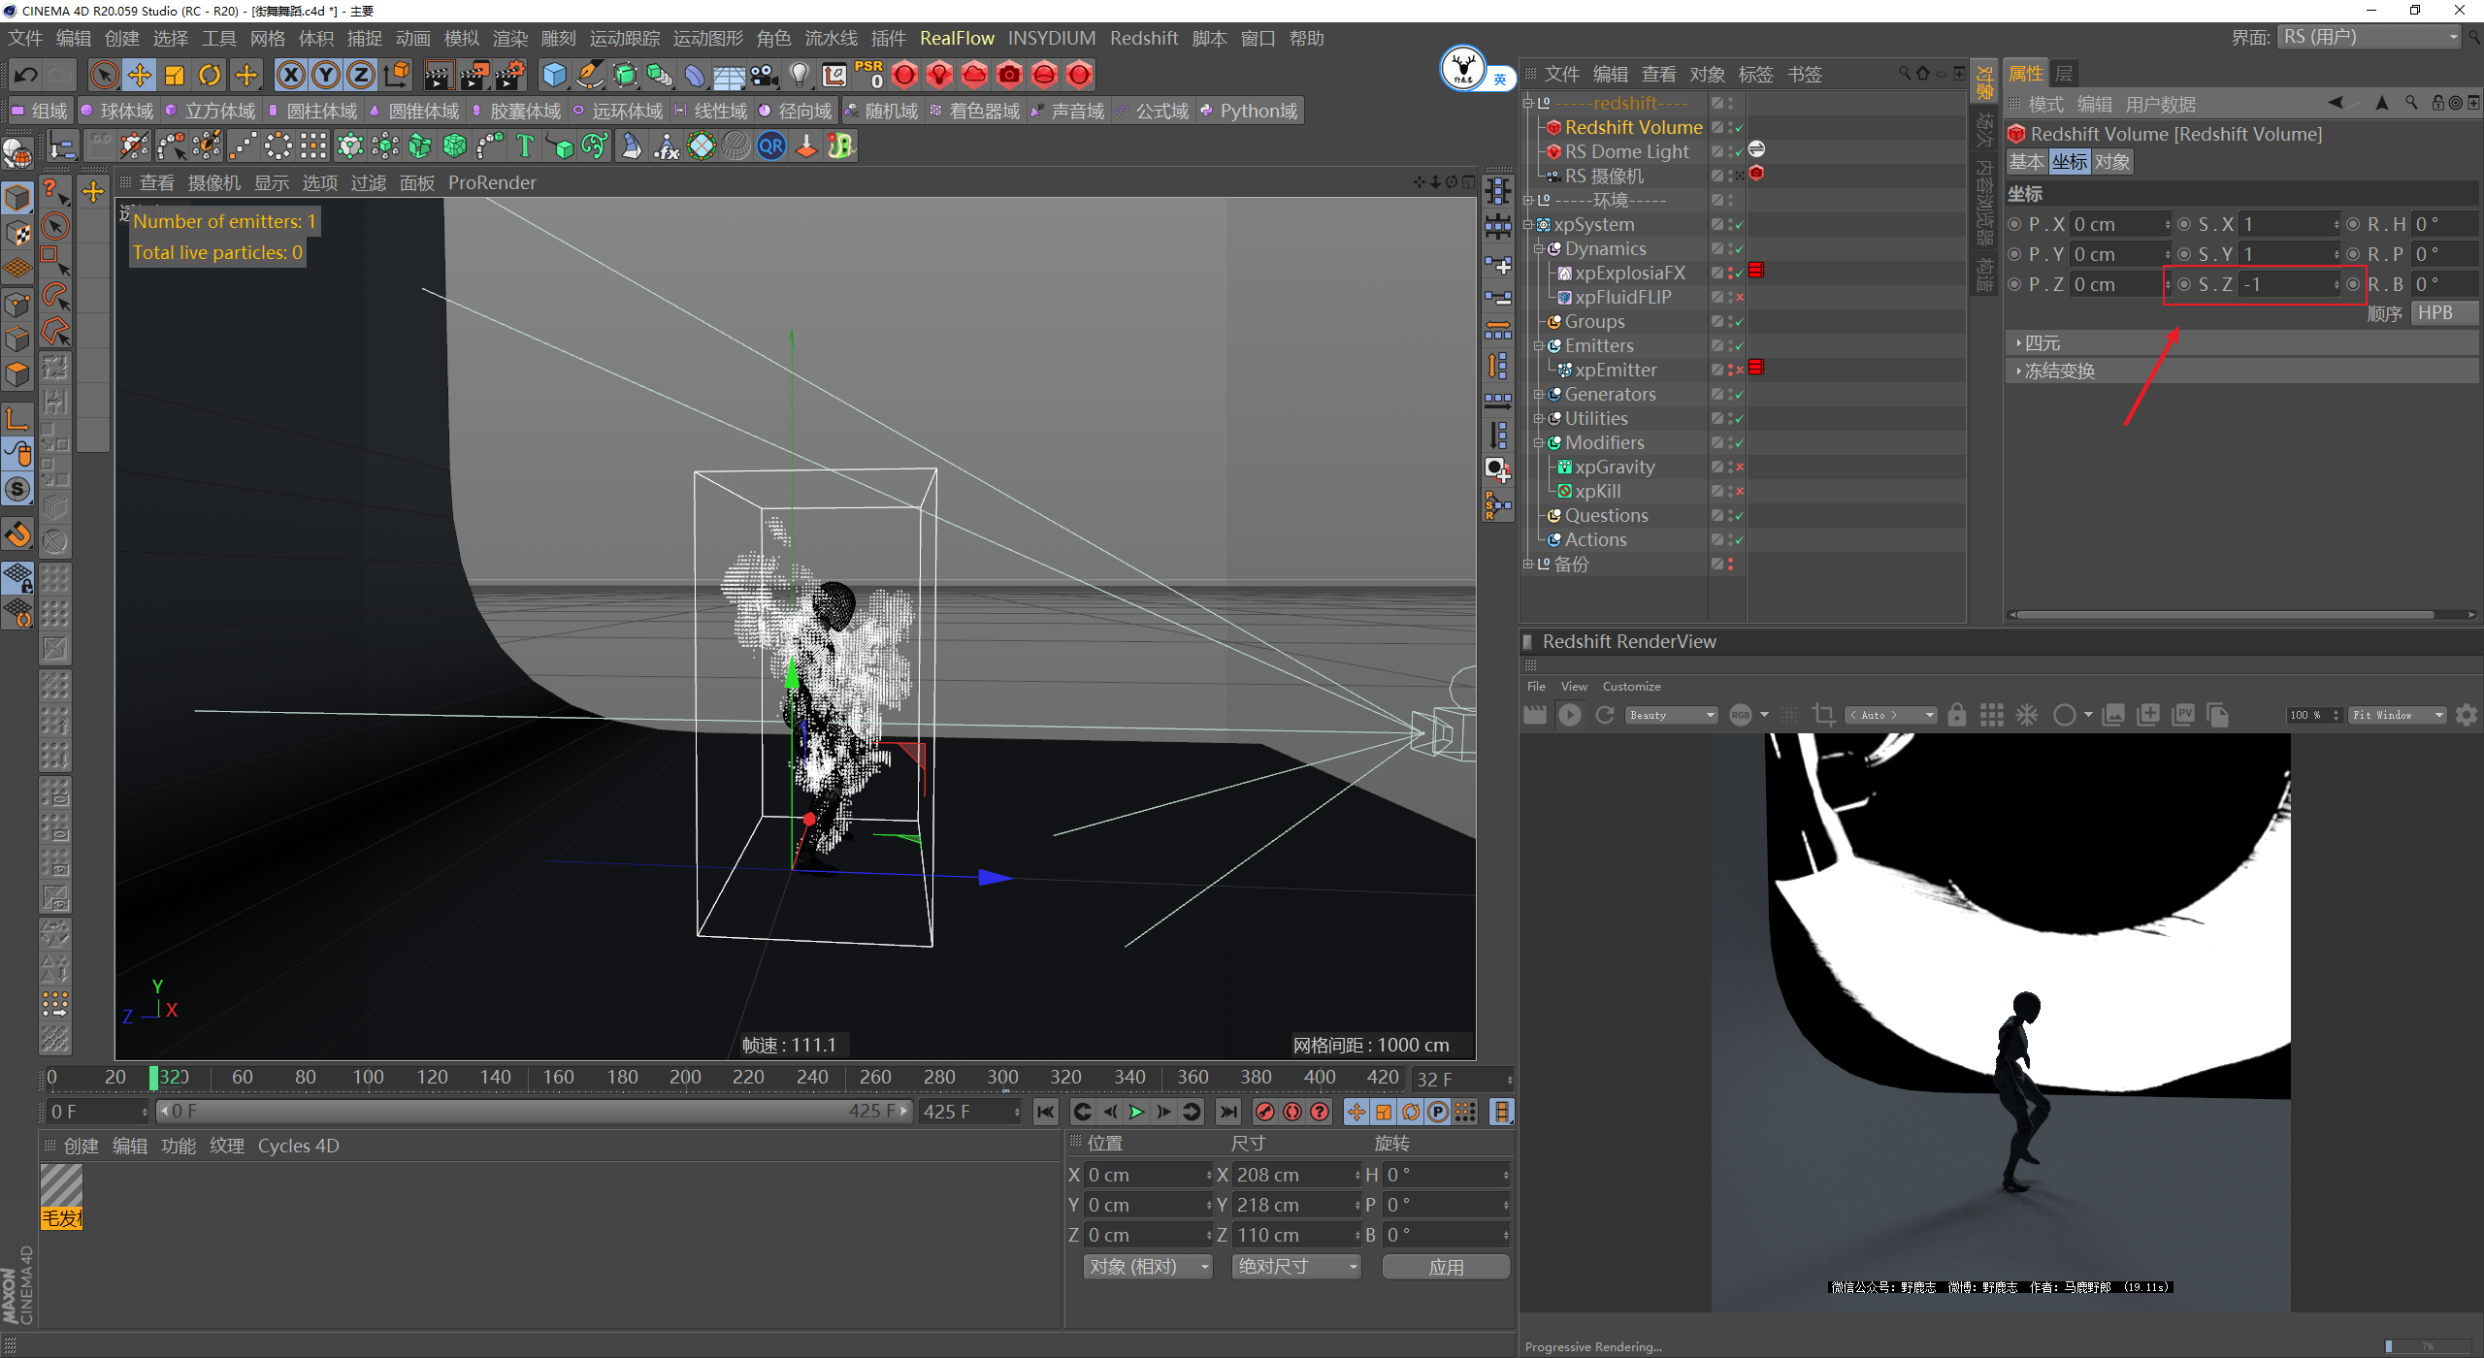This screenshot has height=1358, width=2484.
Task: Open the Beauty AOV dropdown
Action: pyautogui.click(x=1672, y=715)
